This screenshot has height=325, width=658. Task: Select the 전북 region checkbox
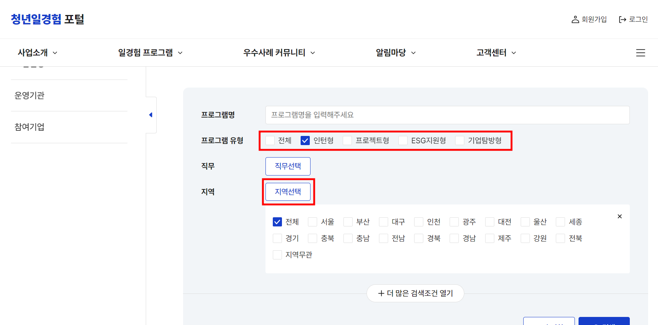(x=560, y=239)
